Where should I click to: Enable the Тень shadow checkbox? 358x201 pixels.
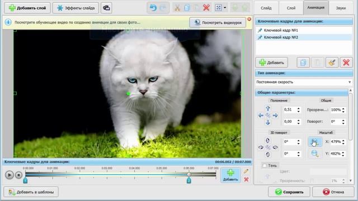coord(265,165)
